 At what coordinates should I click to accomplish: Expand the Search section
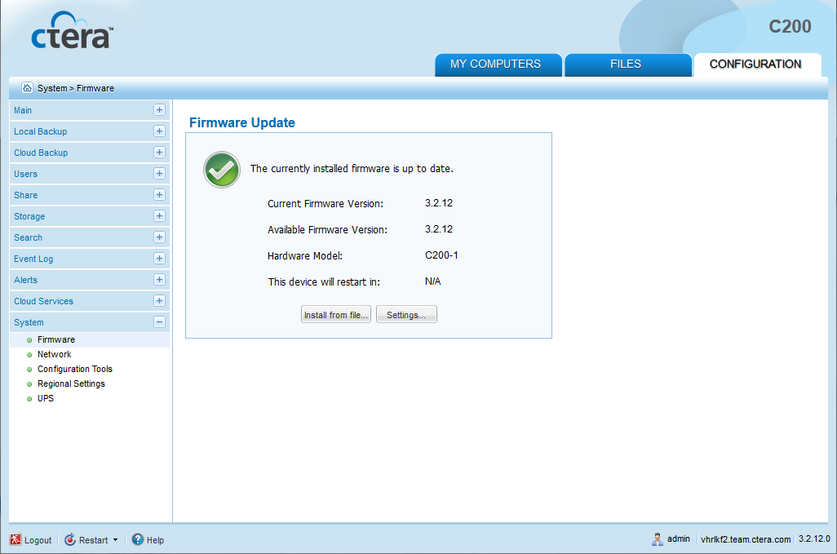pos(159,237)
